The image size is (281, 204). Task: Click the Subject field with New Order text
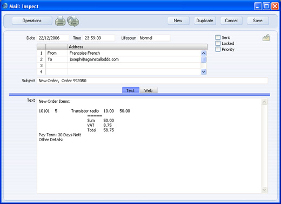pos(152,81)
